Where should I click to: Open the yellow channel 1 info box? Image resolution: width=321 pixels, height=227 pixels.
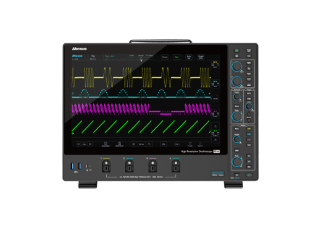215,64
